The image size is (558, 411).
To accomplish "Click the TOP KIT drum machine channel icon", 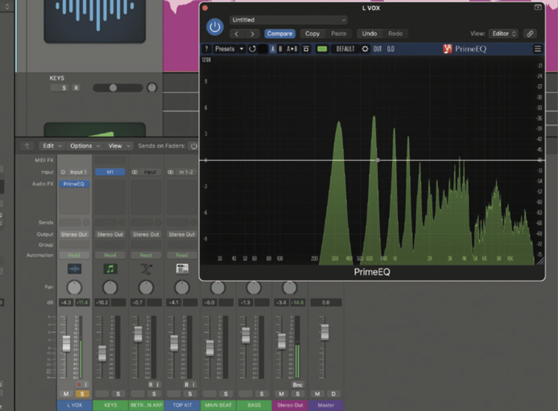I will 181,268.
